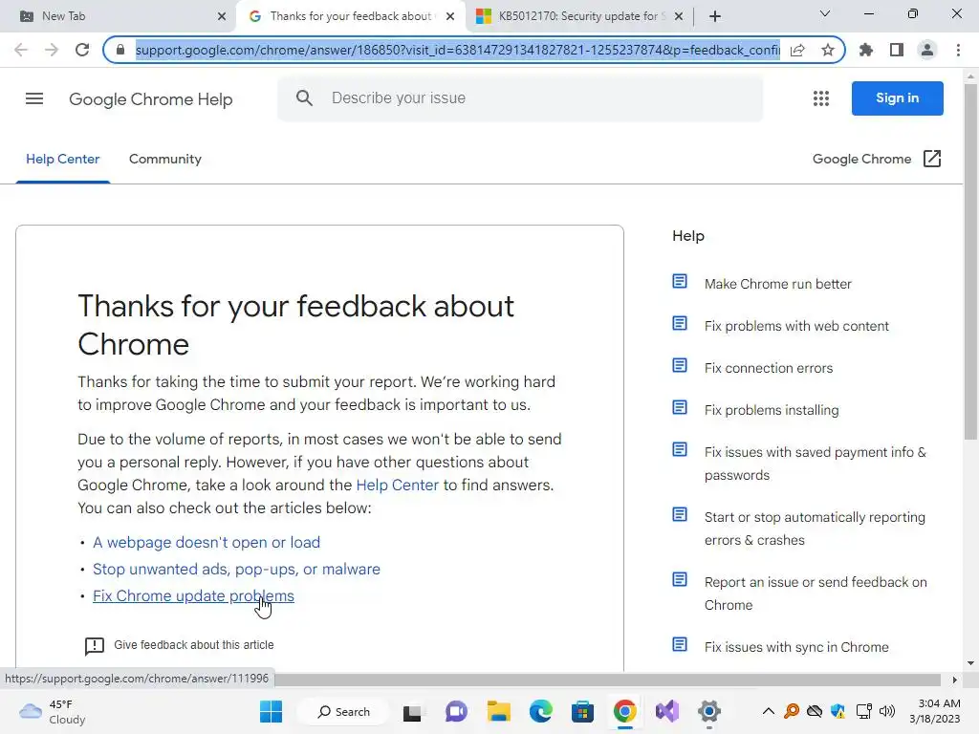
Task: Switch to the KB5012170 Security update tab
Action: [x=578, y=16]
